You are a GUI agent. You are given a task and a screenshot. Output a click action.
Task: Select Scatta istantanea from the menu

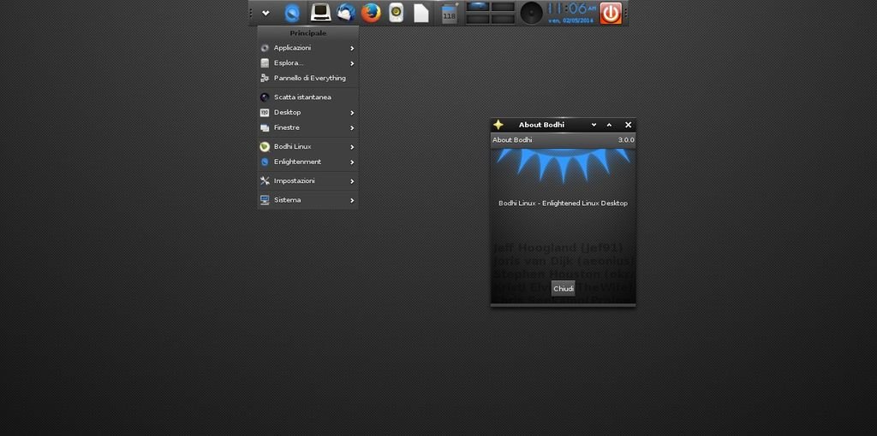tap(302, 97)
